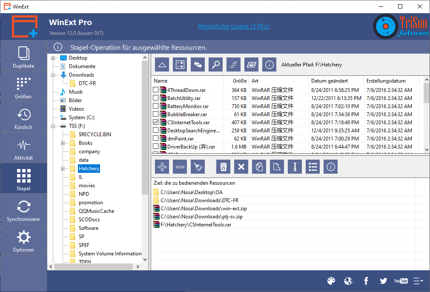Select the Stapel sidebar section
The image size is (430, 292).
point(23,179)
